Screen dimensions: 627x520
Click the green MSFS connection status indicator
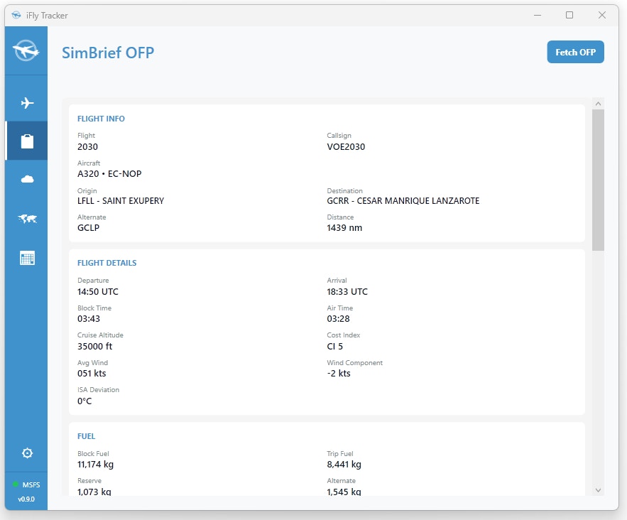point(16,484)
